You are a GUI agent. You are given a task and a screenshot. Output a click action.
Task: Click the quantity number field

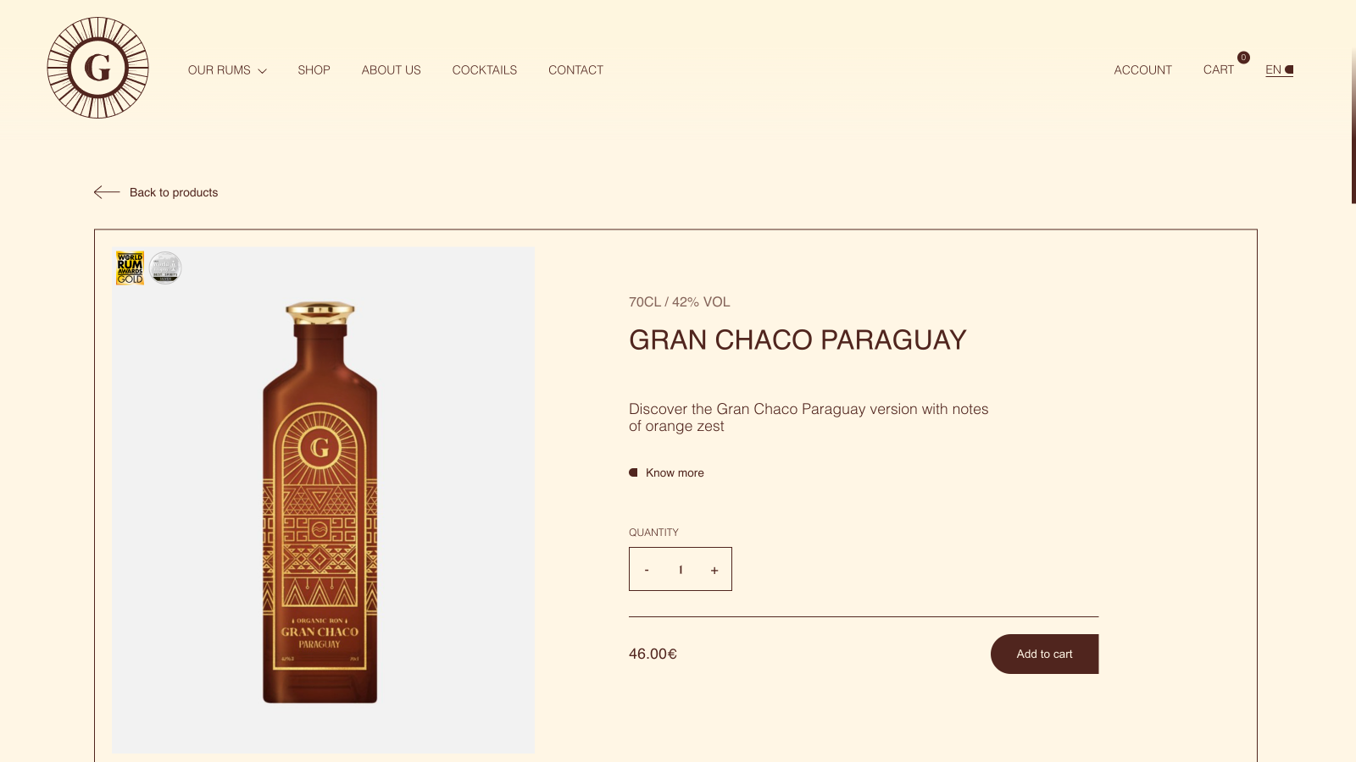click(x=681, y=570)
